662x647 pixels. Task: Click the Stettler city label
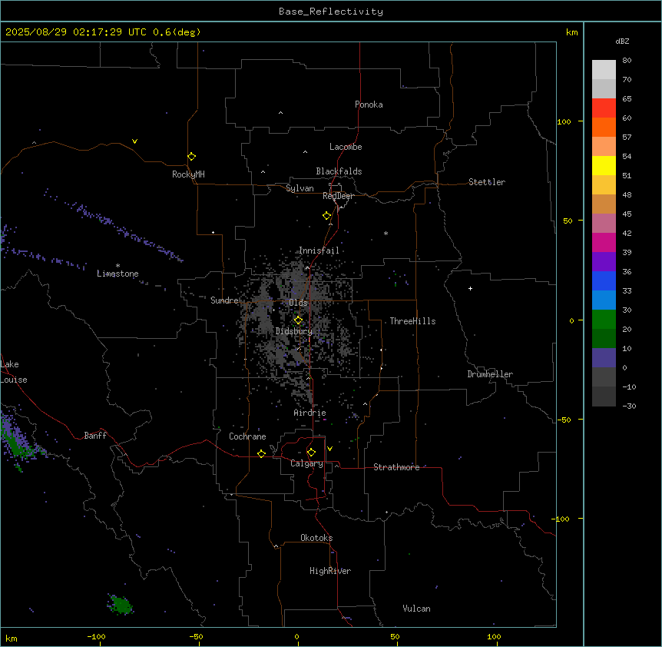point(487,182)
